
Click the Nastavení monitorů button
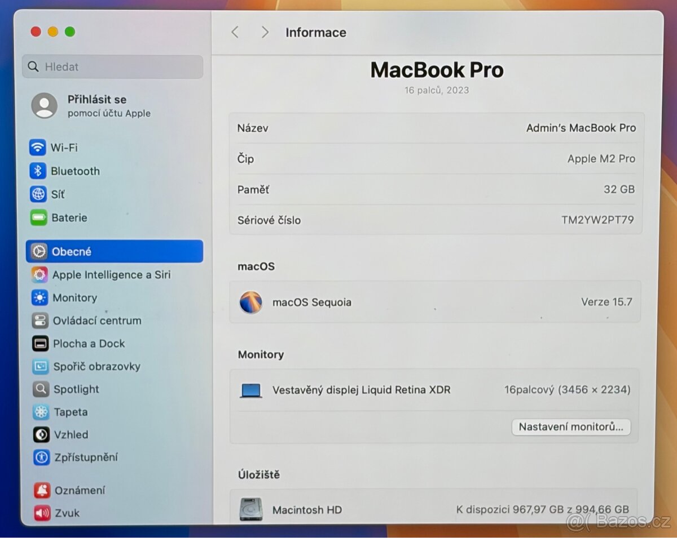tap(571, 426)
